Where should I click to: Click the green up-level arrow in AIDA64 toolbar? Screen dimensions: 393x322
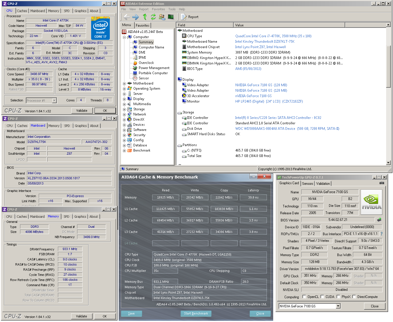pyautogui.click(x=145, y=17)
